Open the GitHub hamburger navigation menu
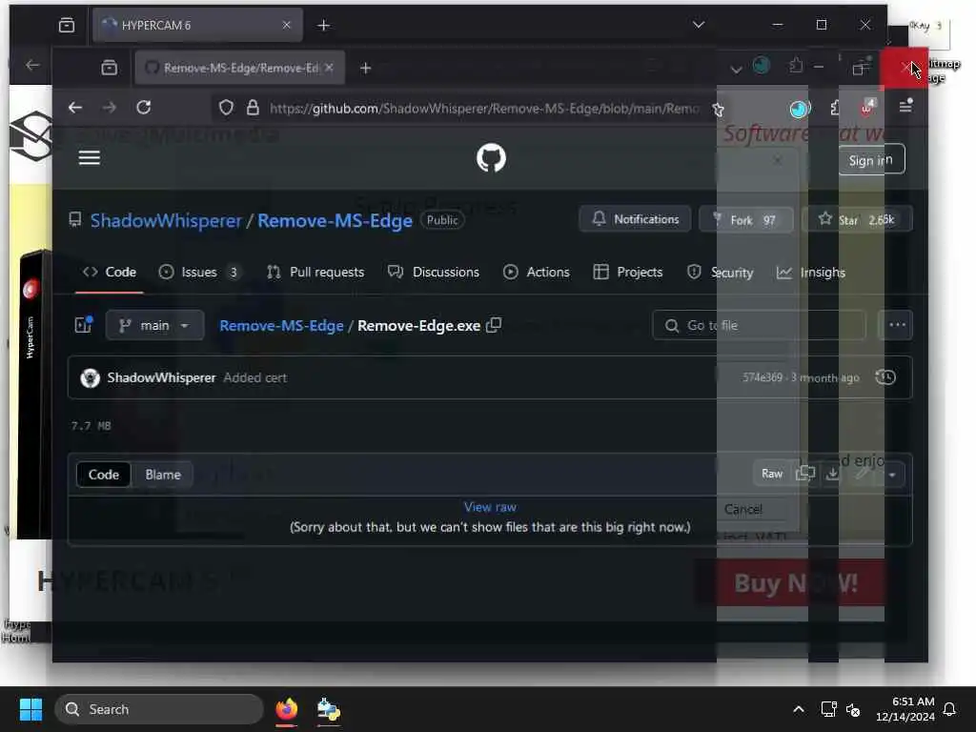 click(89, 157)
